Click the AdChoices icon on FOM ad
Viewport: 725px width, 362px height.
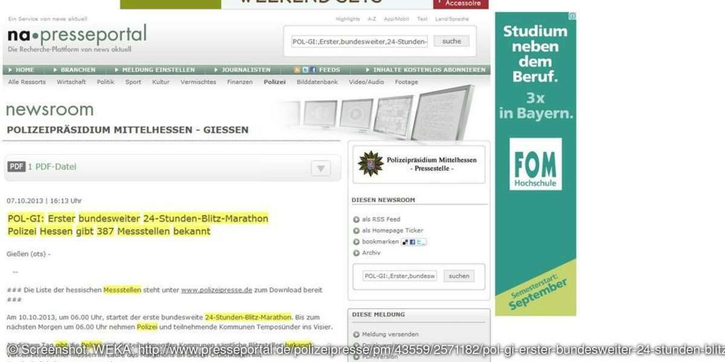572,16
